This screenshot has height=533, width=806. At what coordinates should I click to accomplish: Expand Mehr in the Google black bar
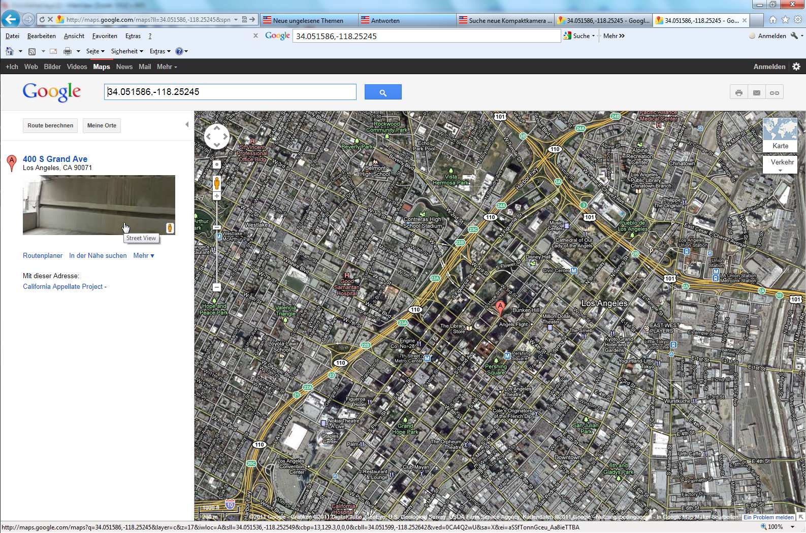167,67
